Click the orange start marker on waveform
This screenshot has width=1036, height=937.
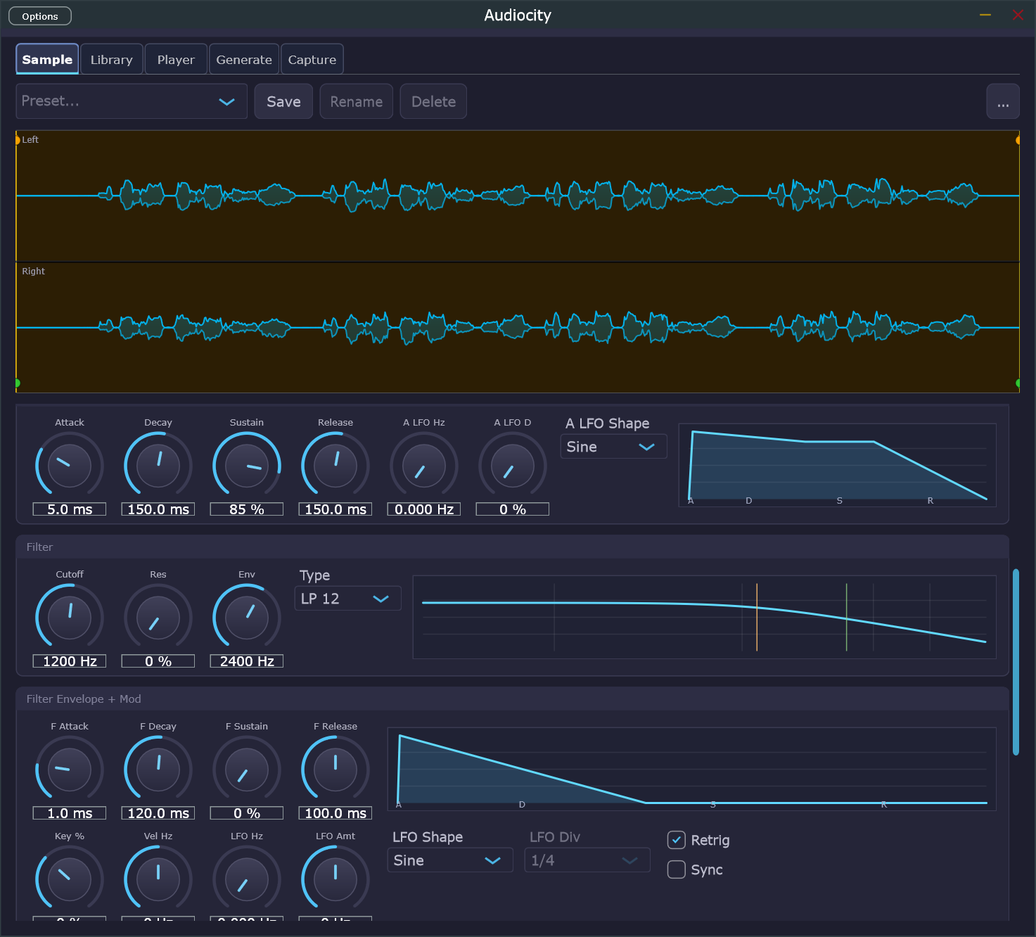(17, 140)
